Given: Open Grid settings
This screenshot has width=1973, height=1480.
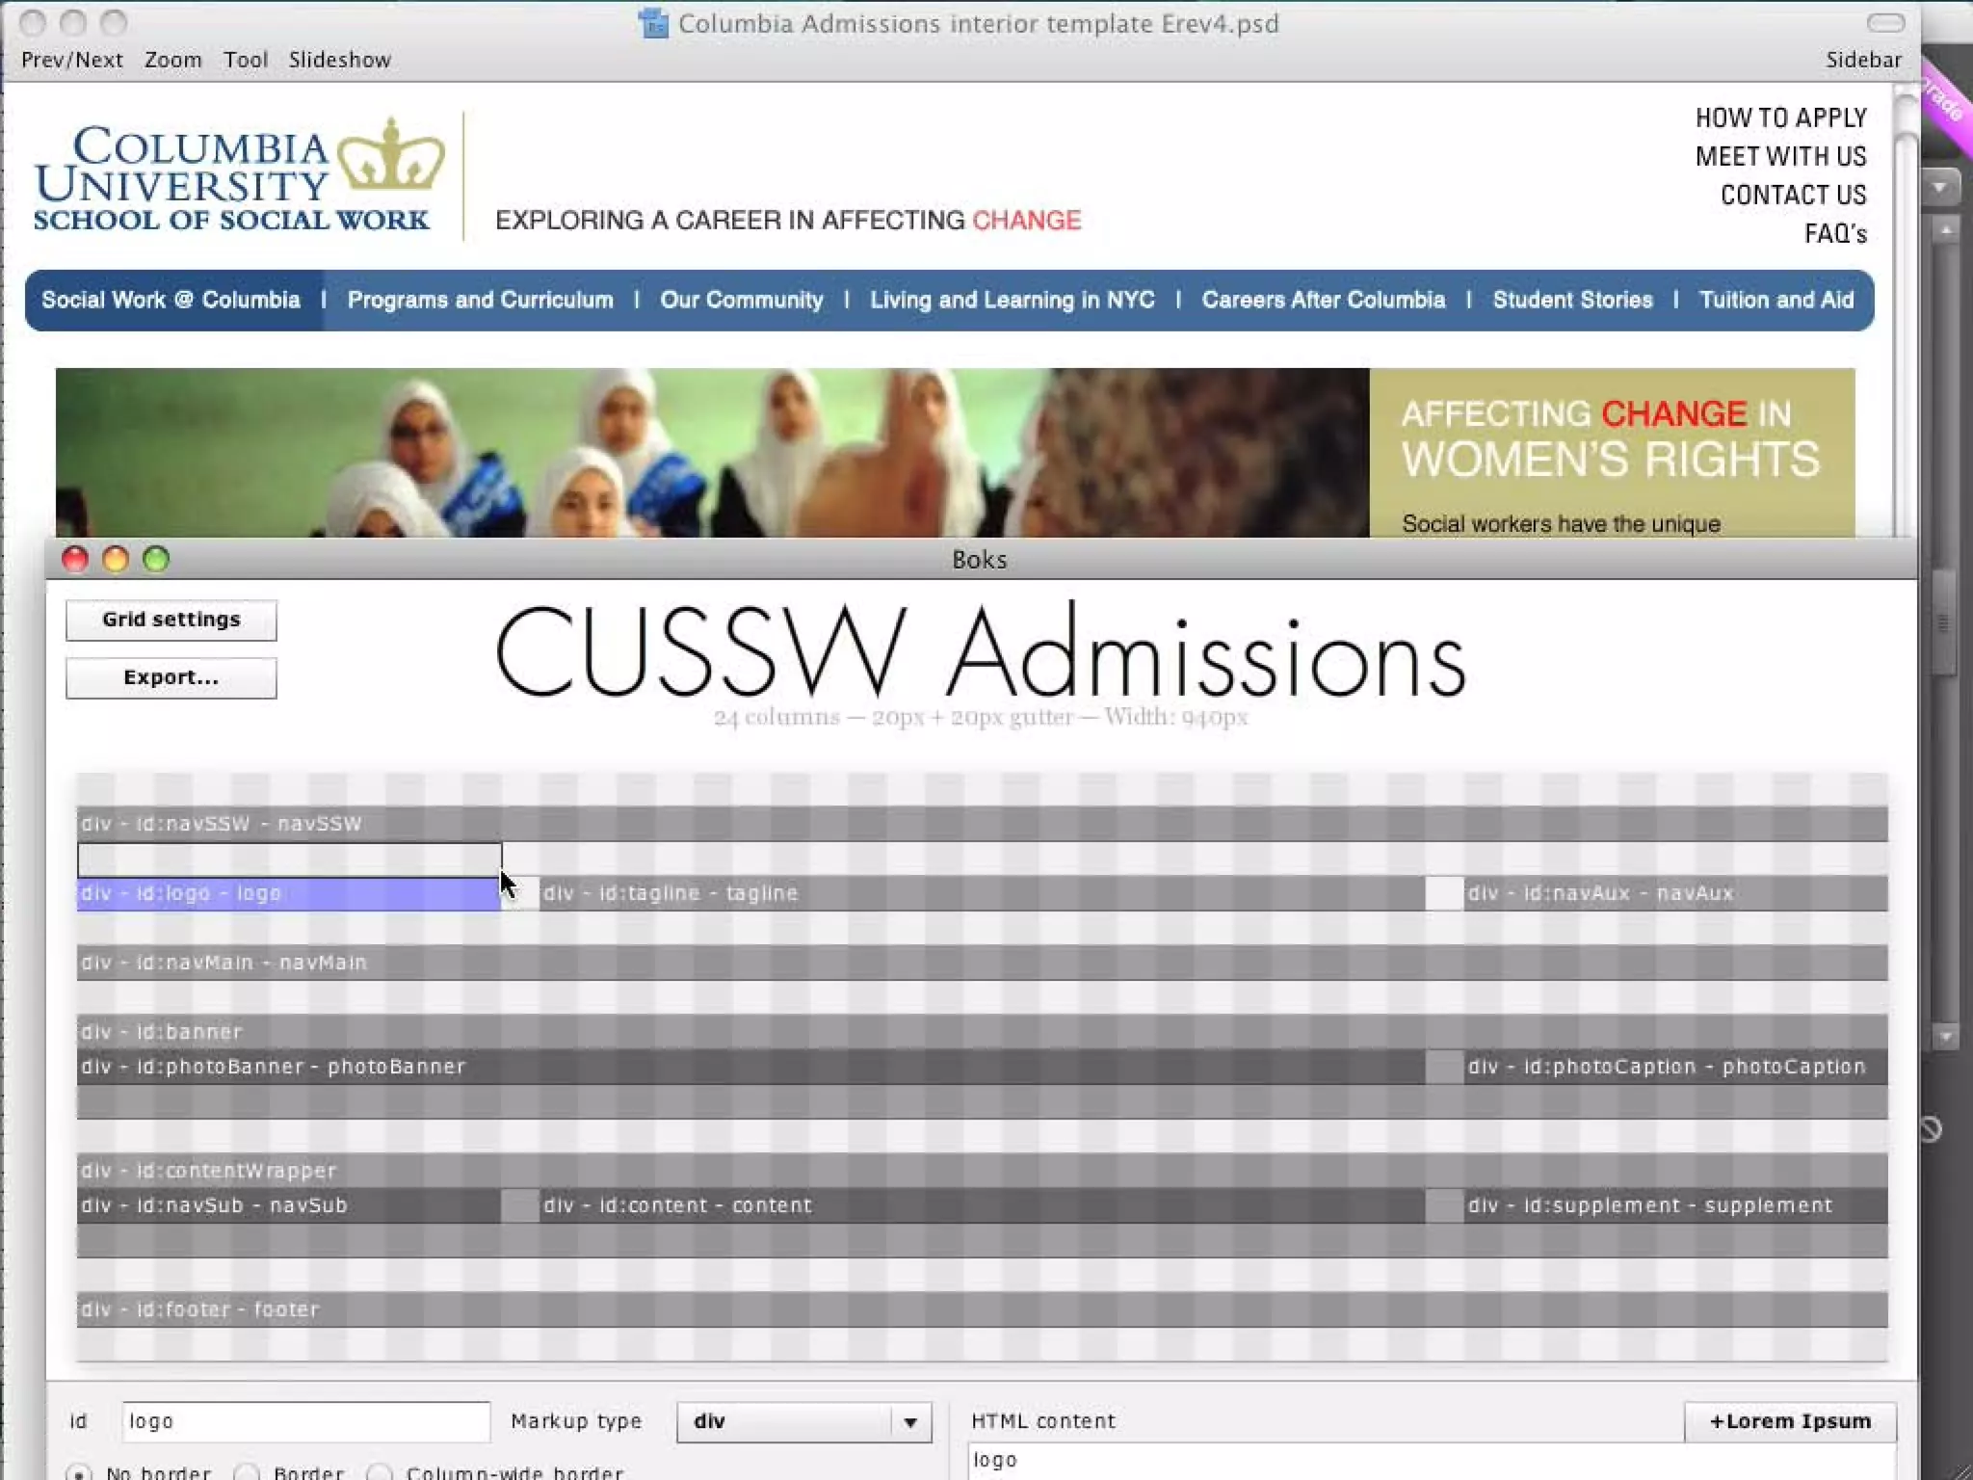Looking at the screenshot, I should (171, 620).
